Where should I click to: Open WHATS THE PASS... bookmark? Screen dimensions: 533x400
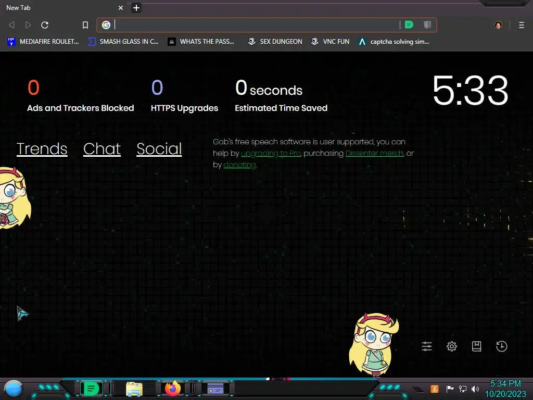(x=201, y=42)
